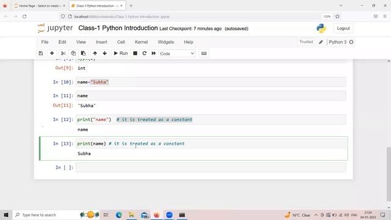The height and width of the screenshot is (220, 391).
Task: Restart the kernel icon
Action: coord(144,53)
